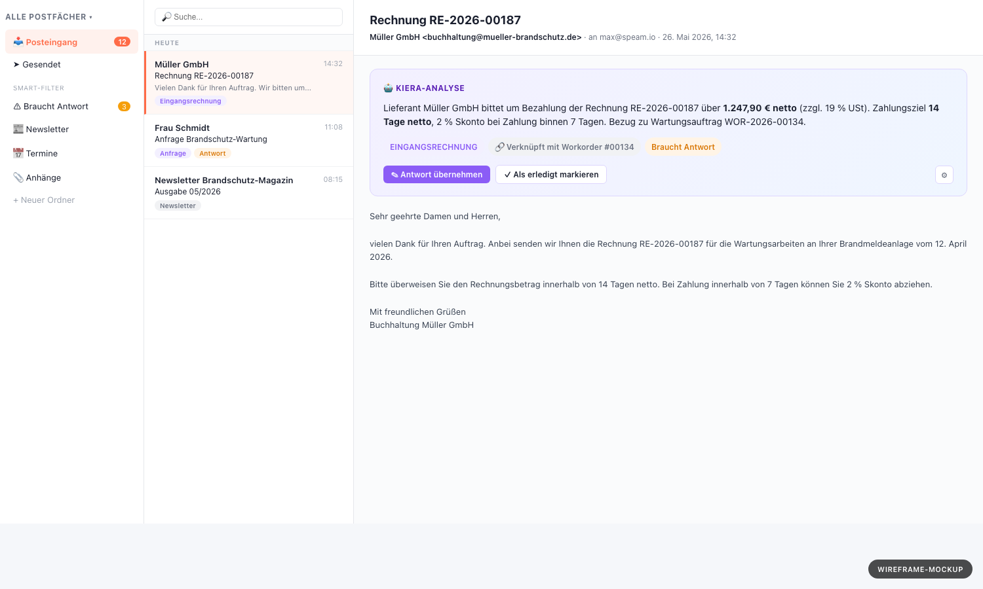
Task: Click Antwort übernehmen button
Action: click(436, 175)
